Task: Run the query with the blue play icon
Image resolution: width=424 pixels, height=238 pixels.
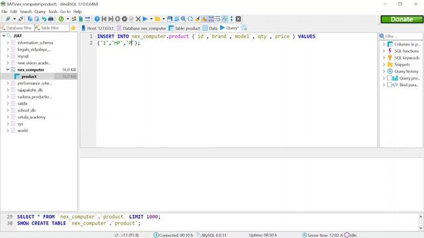Action: (x=145, y=19)
